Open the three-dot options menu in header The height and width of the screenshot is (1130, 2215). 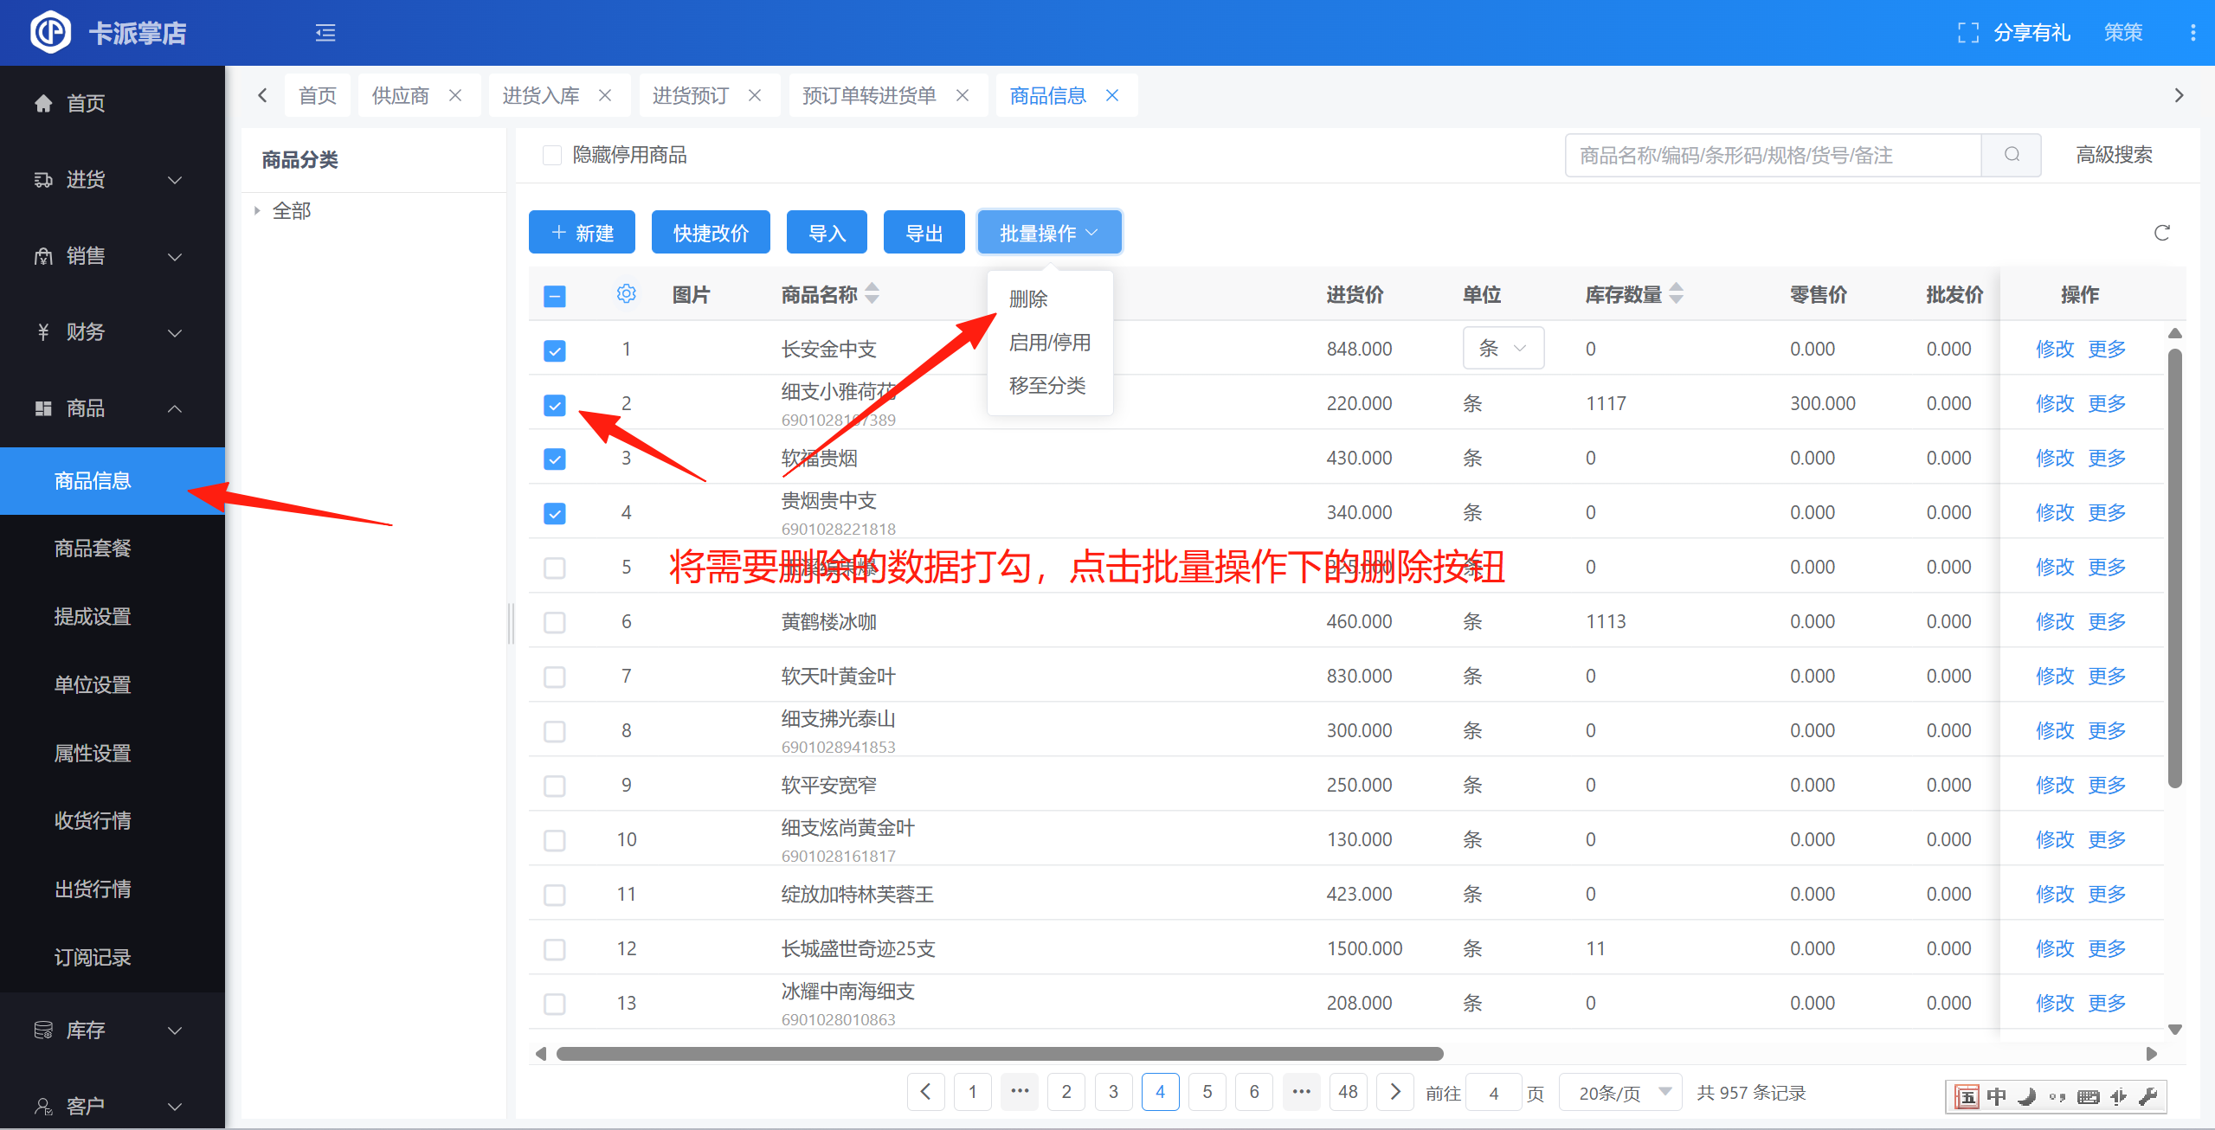pyautogui.click(x=2192, y=33)
